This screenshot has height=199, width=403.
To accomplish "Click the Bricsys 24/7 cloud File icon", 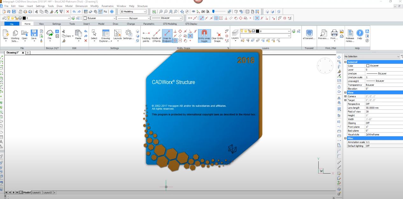I will click(x=50, y=33).
